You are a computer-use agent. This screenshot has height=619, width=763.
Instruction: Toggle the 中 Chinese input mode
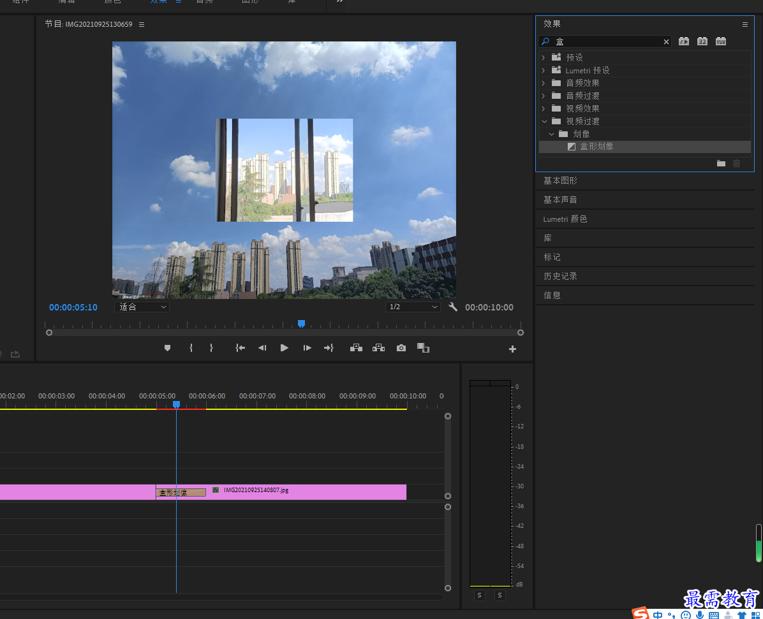658,615
